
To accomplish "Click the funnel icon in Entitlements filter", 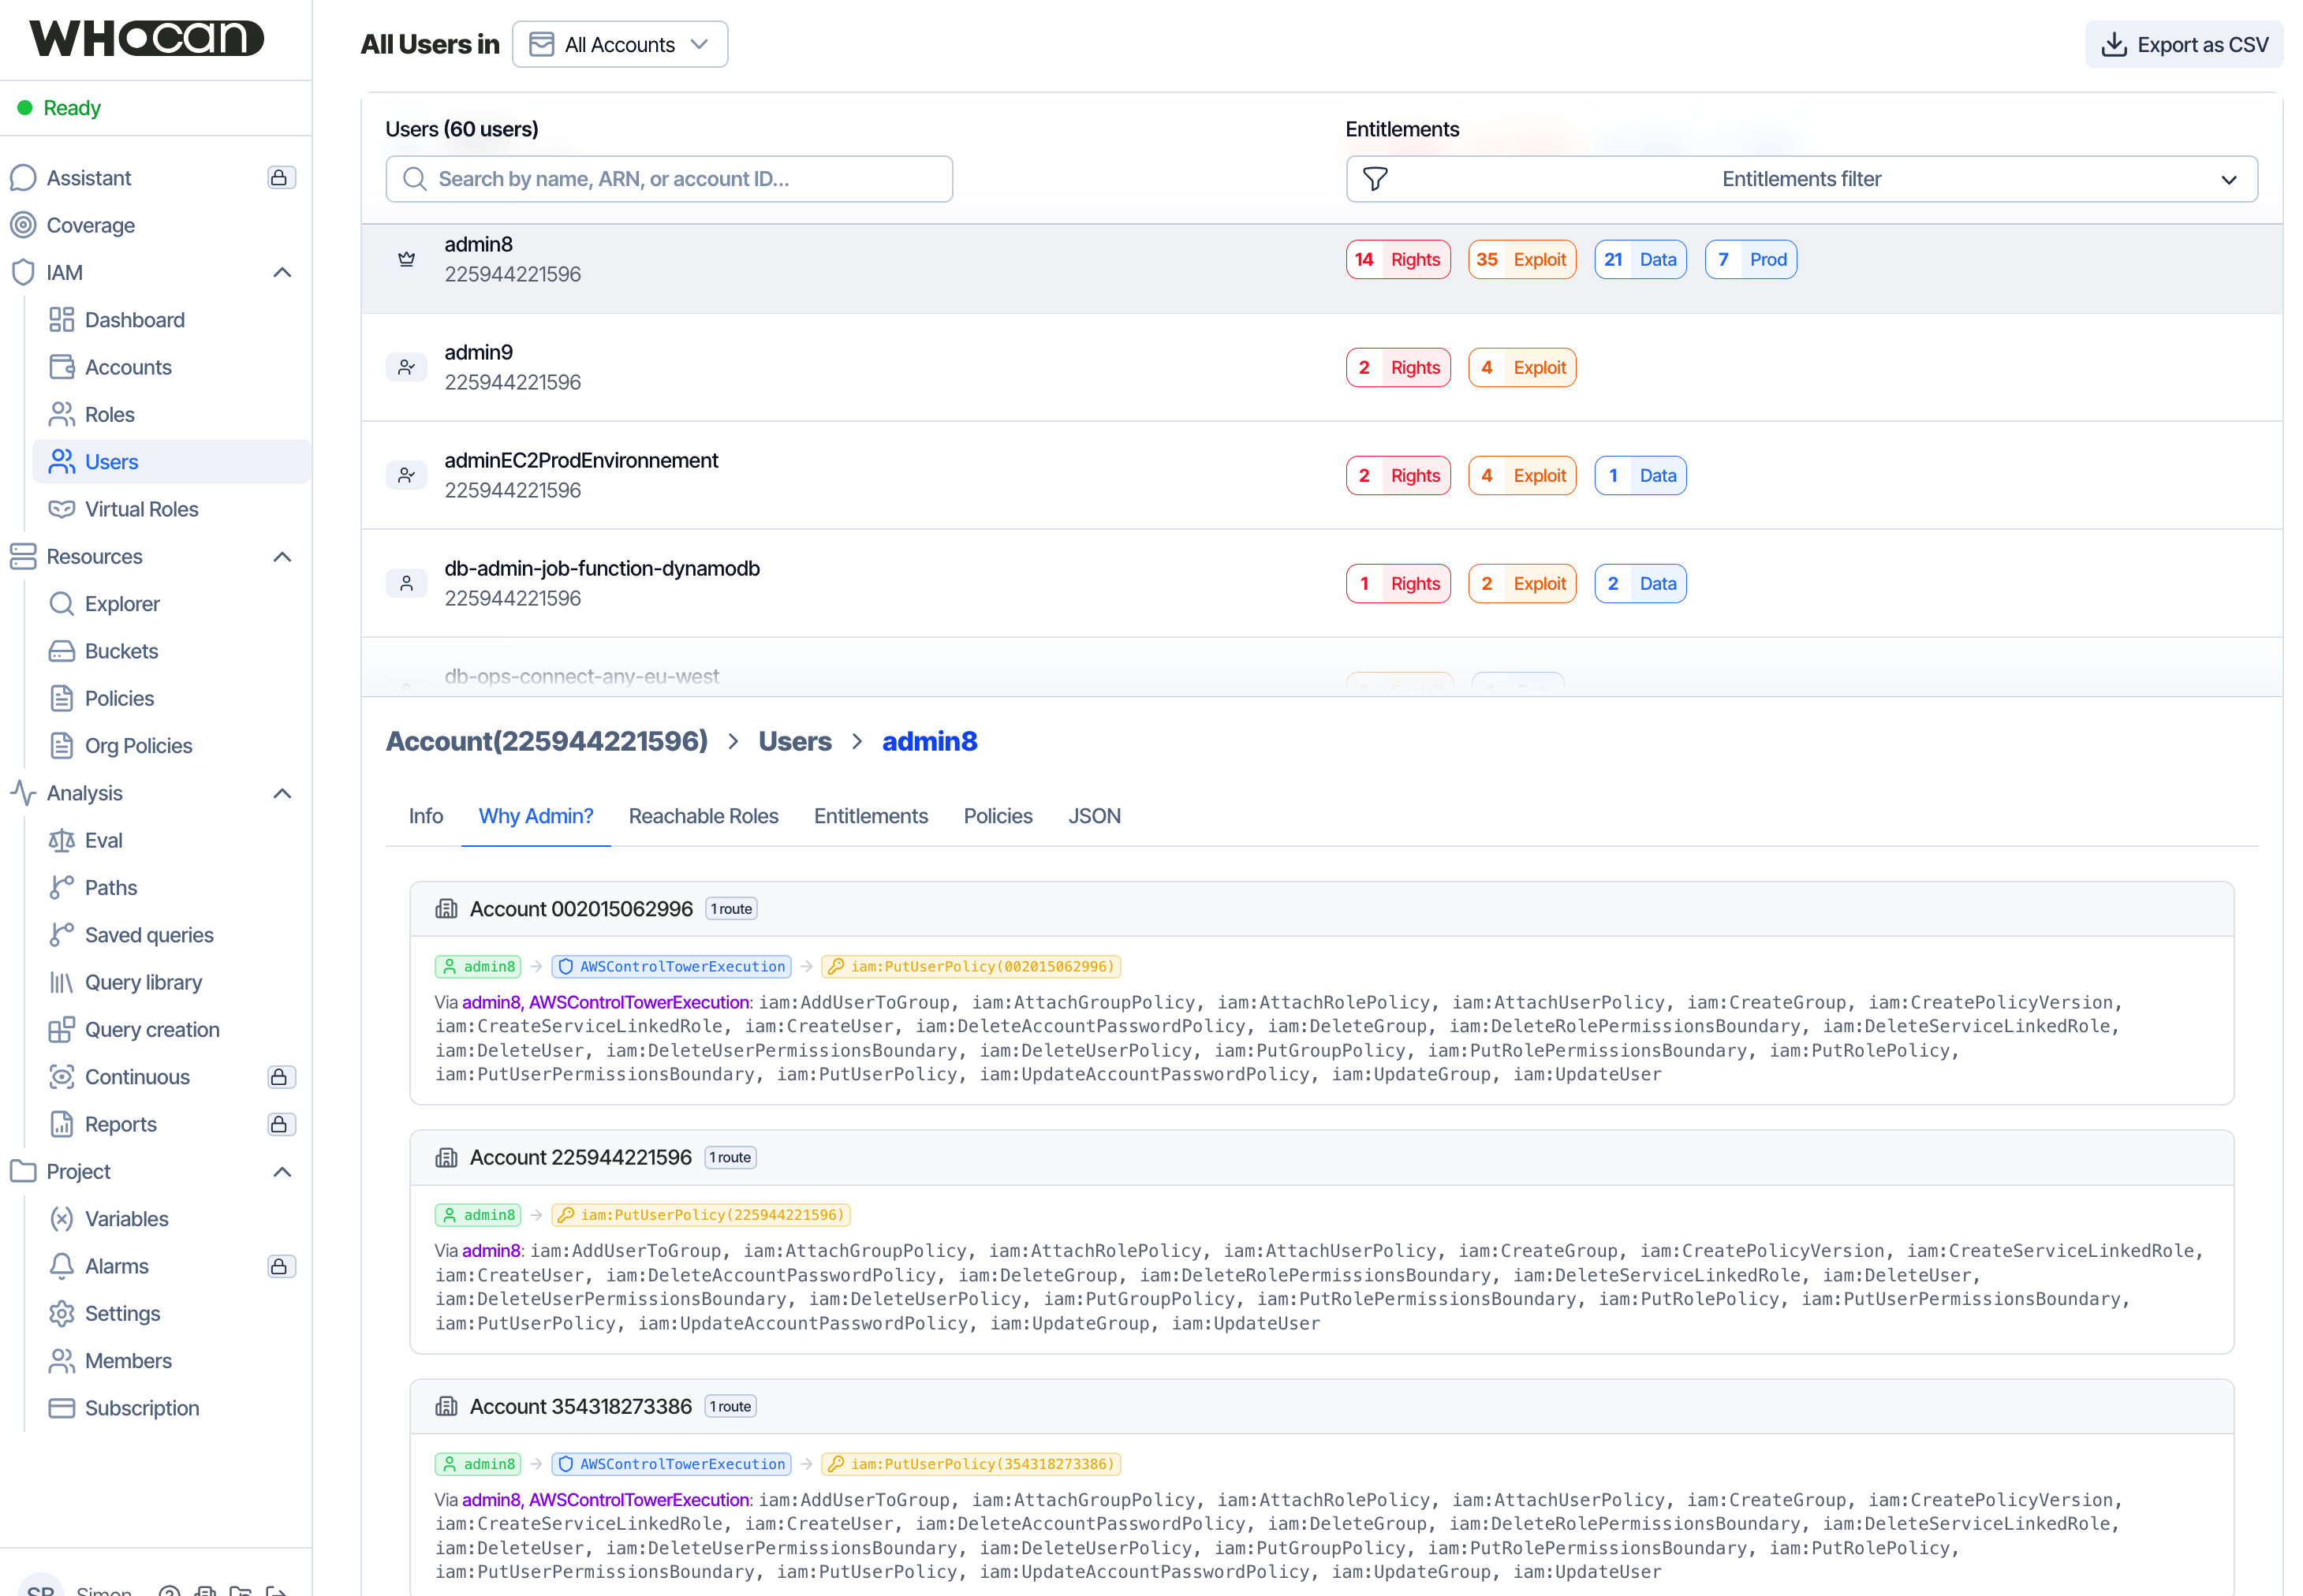I will pos(1375,179).
